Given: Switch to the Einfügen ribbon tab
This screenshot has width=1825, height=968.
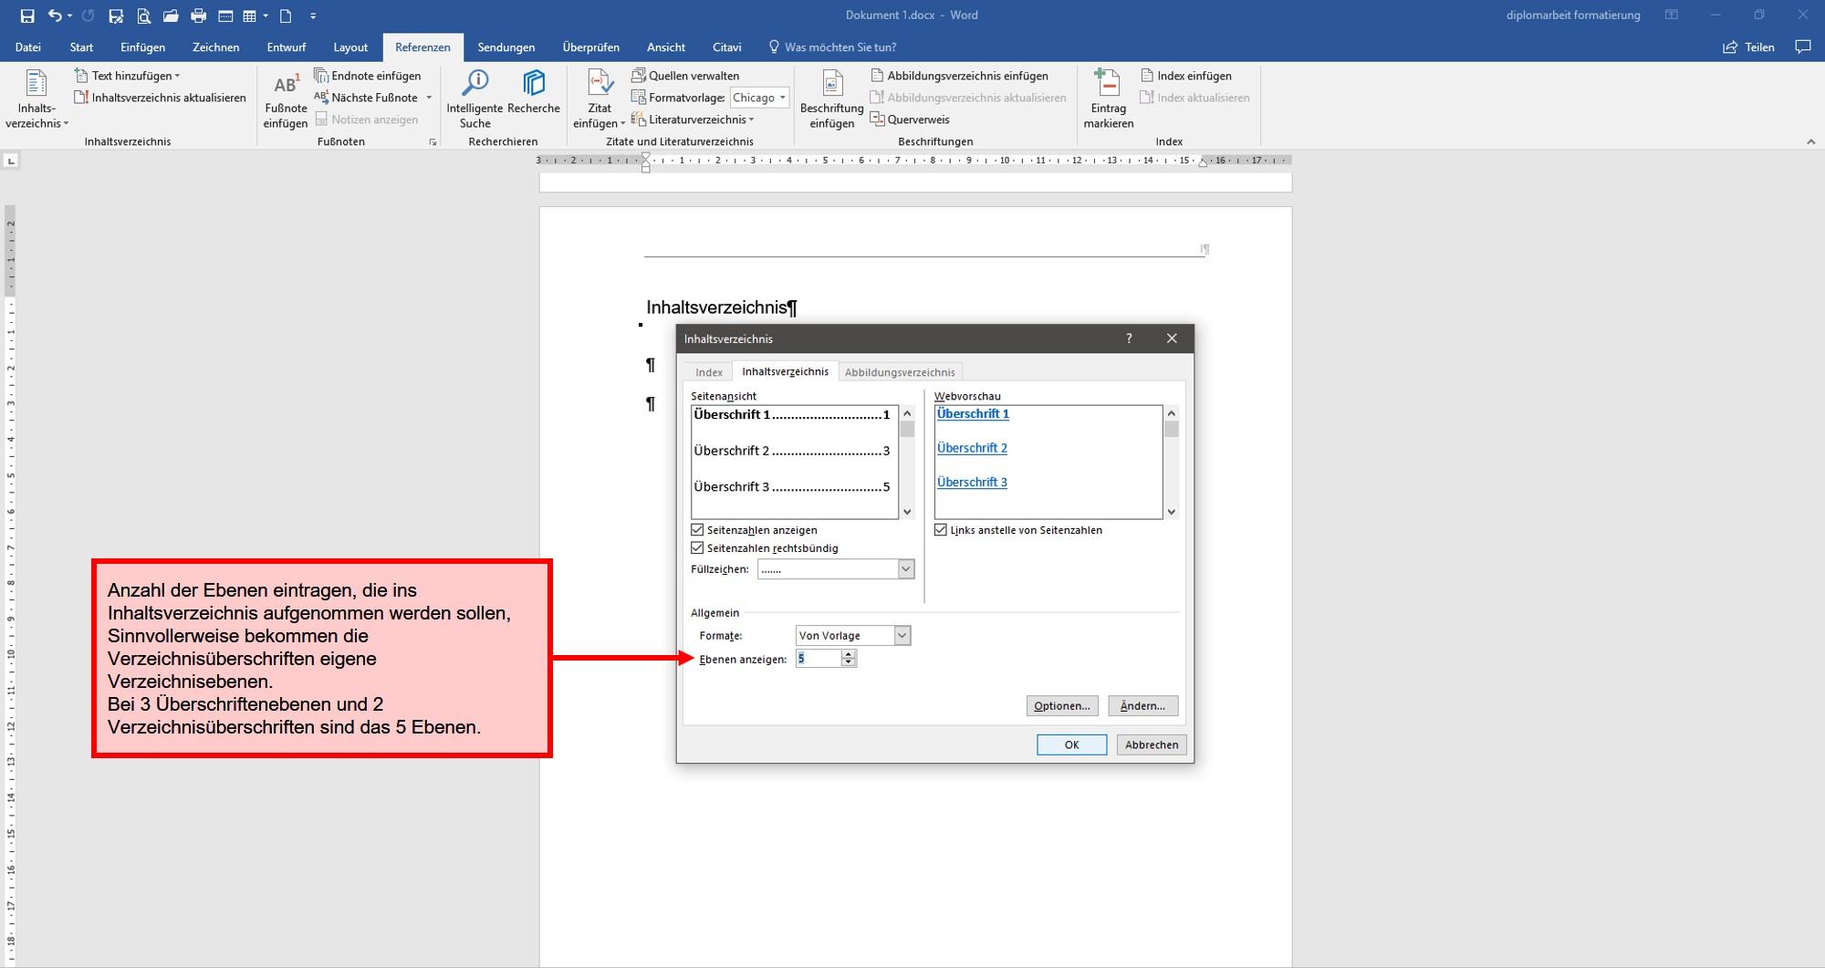Looking at the screenshot, I should click(x=143, y=47).
